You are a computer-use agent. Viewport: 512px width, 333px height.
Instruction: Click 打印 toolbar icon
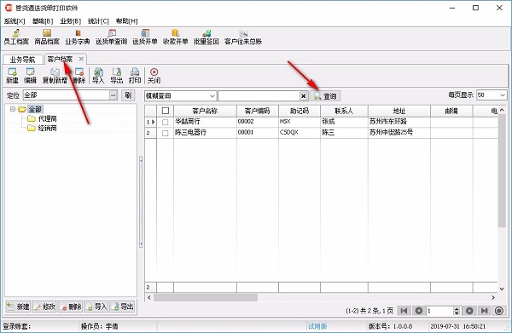[x=135, y=76]
